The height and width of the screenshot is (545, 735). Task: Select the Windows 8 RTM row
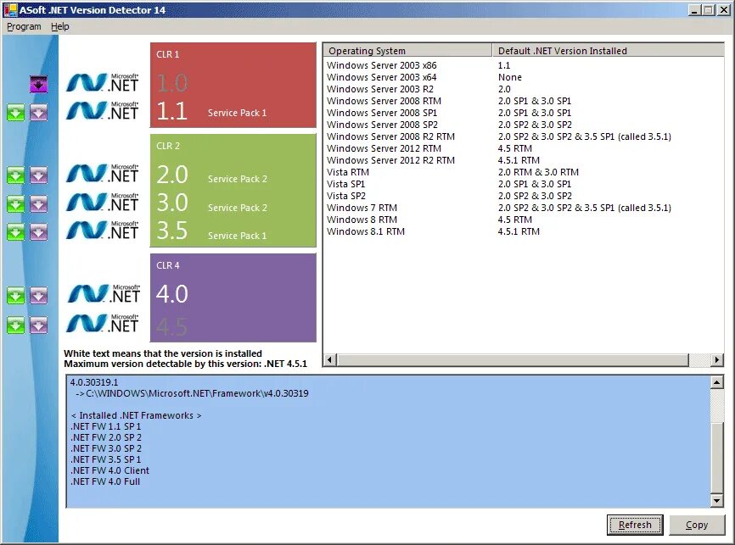pos(523,220)
